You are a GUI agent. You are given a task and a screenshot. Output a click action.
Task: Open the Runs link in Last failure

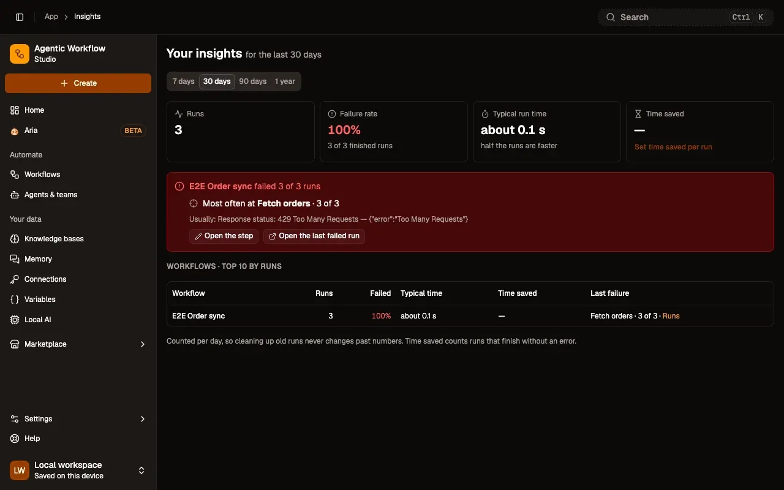coord(671,316)
